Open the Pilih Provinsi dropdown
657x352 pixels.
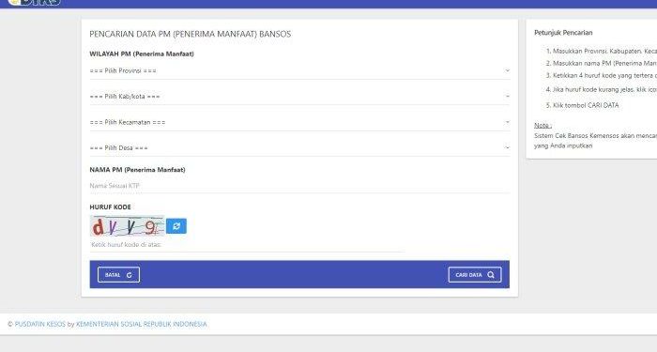pos(299,70)
